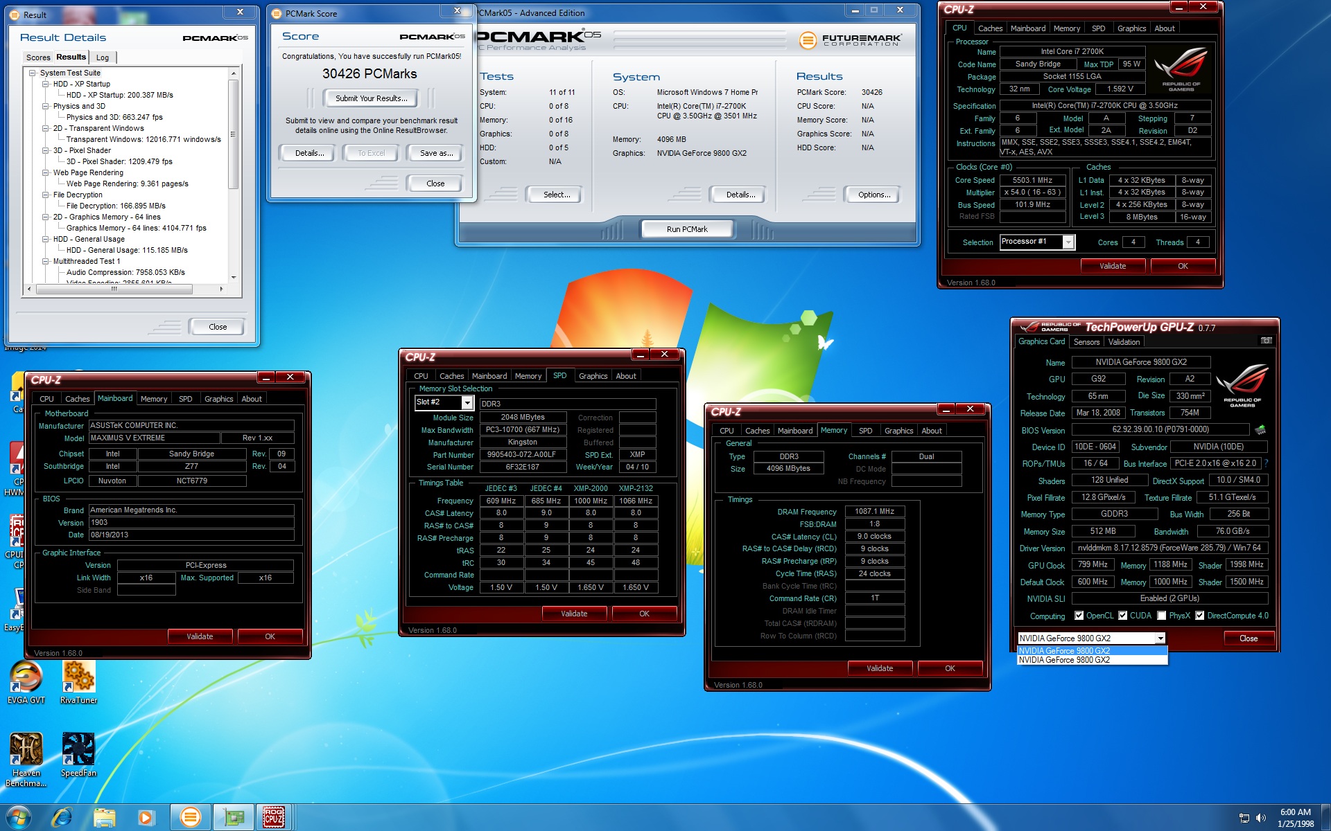This screenshot has width=1331, height=831.
Task: Click the volume speaker icon in system tray
Action: (x=1261, y=818)
